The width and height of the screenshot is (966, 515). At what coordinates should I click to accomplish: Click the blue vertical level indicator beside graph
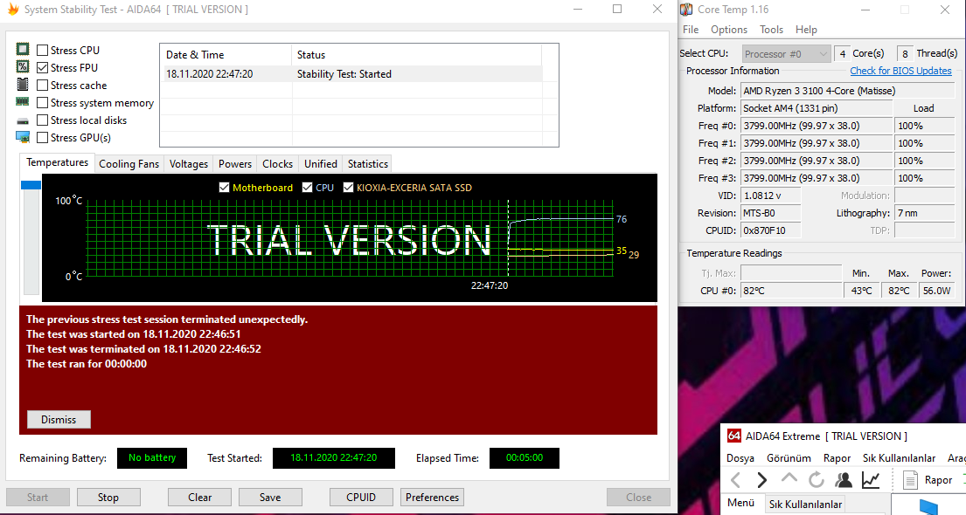point(31,184)
